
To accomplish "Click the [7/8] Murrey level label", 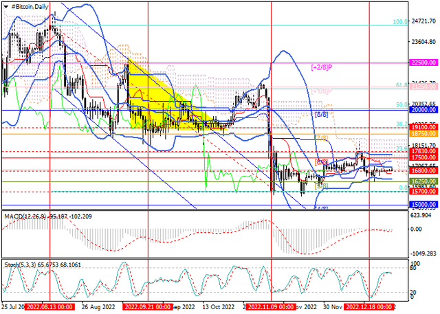I will point(321,138).
